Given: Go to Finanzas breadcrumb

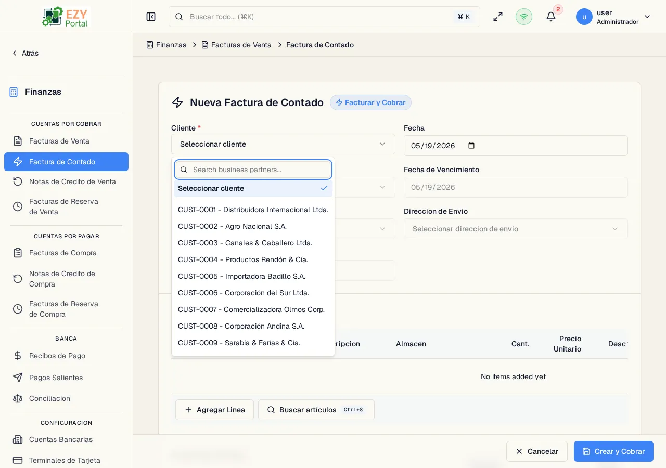Looking at the screenshot, I should (166, 45).
